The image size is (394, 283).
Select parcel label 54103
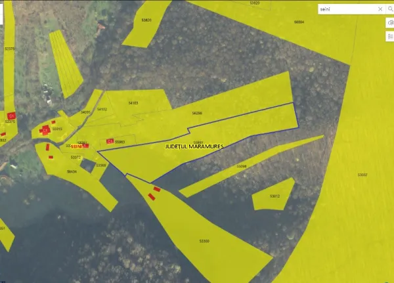tap(133, 103)
